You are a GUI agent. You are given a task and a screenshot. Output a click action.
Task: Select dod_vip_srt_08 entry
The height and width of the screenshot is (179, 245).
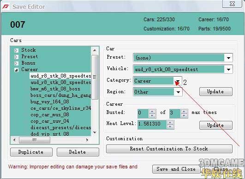49,134
